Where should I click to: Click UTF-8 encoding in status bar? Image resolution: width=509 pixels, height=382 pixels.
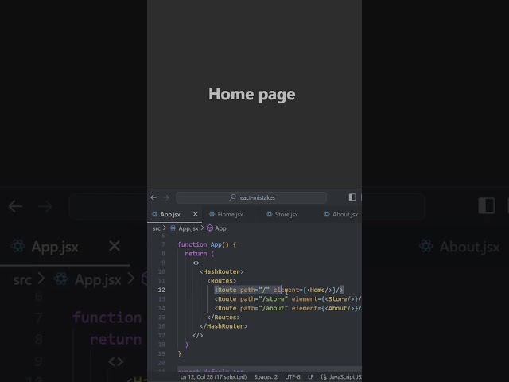pos(293,376)
